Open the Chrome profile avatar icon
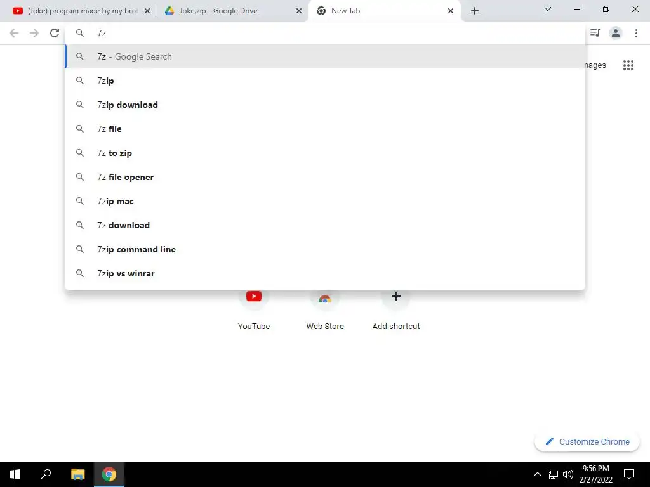This screenshot has width=650, height=487. coord(616,33)
